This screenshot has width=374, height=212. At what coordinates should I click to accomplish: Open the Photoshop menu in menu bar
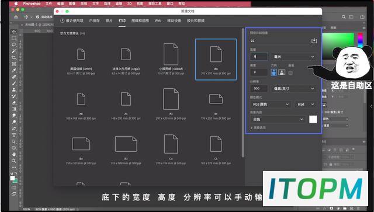(32, 4)
